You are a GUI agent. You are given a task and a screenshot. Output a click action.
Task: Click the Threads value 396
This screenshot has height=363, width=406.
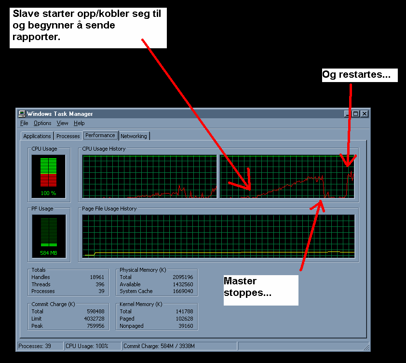[100, 284]
